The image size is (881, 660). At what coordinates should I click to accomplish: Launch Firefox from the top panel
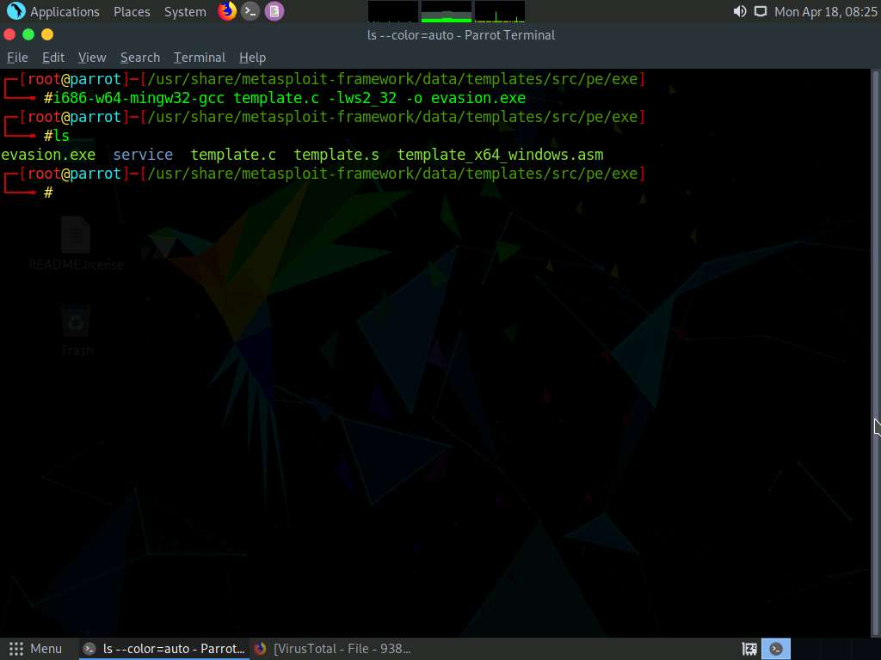tap(227, 11)
